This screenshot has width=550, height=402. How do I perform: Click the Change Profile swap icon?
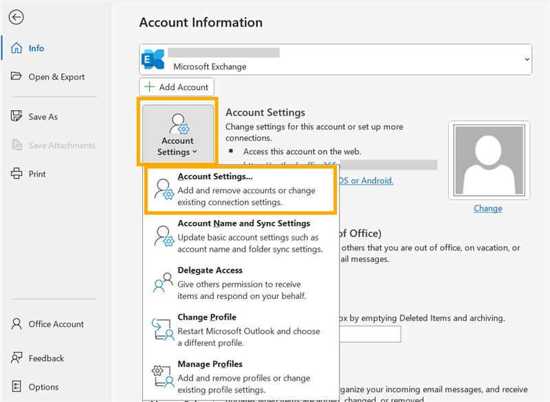pyautogui.click(x=163, y=329)
